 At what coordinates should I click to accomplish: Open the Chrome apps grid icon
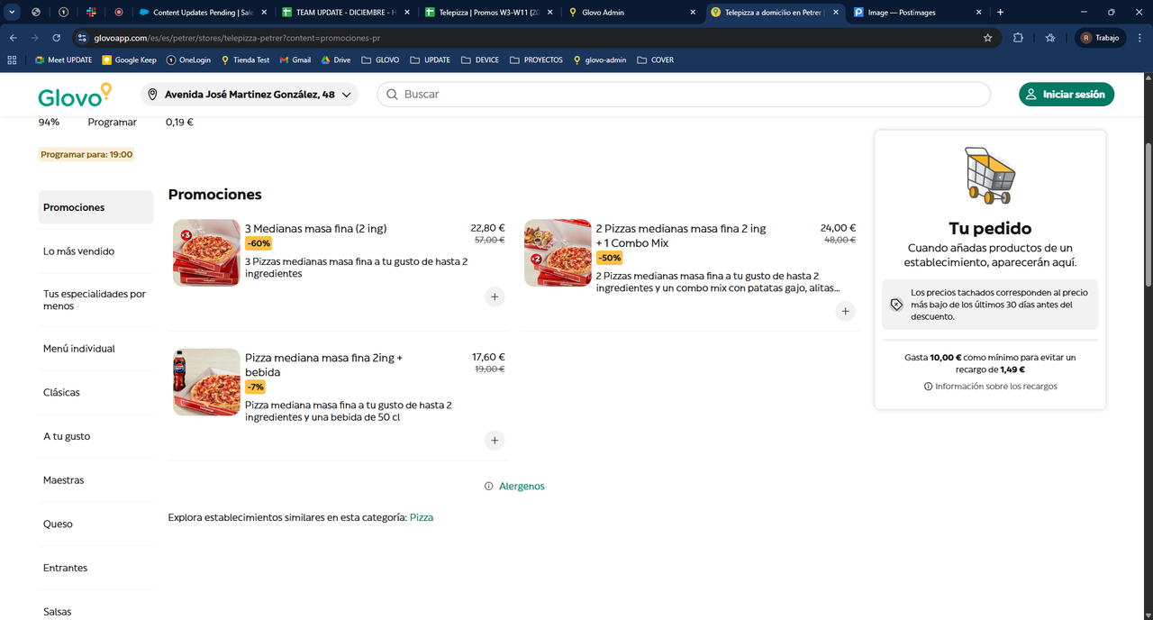[x=13, y=60]
